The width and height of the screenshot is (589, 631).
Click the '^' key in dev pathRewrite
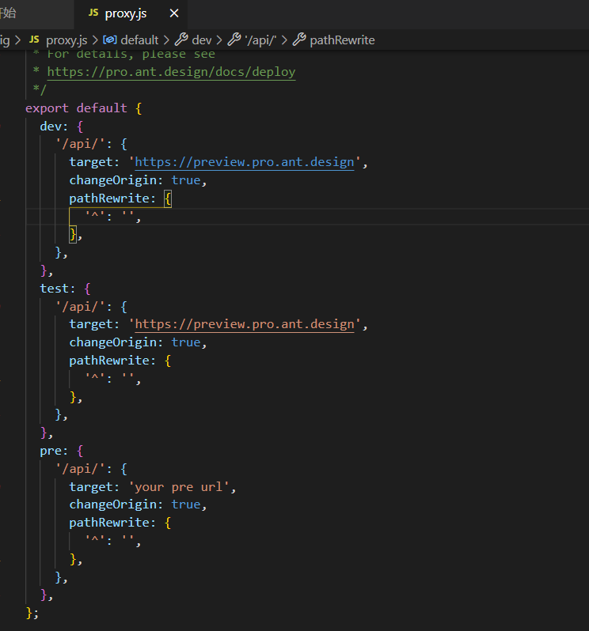pyautogui.click(x=95, y=216)
